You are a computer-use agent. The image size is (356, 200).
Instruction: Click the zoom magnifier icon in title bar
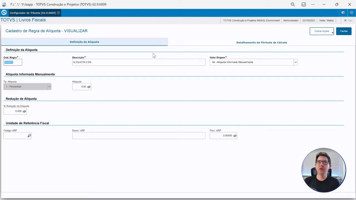pyautogui.click(x=293, y=4)
